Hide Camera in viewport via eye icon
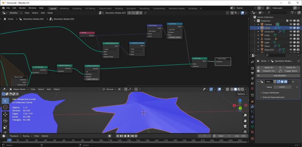 (291, 24)
